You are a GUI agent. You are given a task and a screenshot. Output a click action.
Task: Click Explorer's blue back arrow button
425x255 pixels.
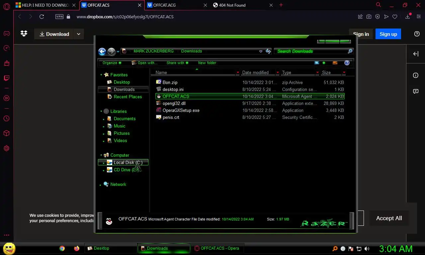[x=102, y=51]
